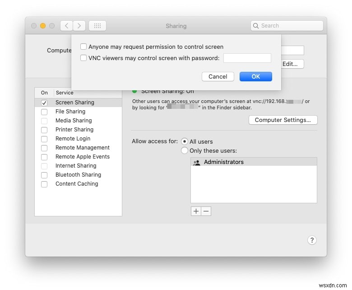Go forward with the right chevron button

tap(79, 26)
